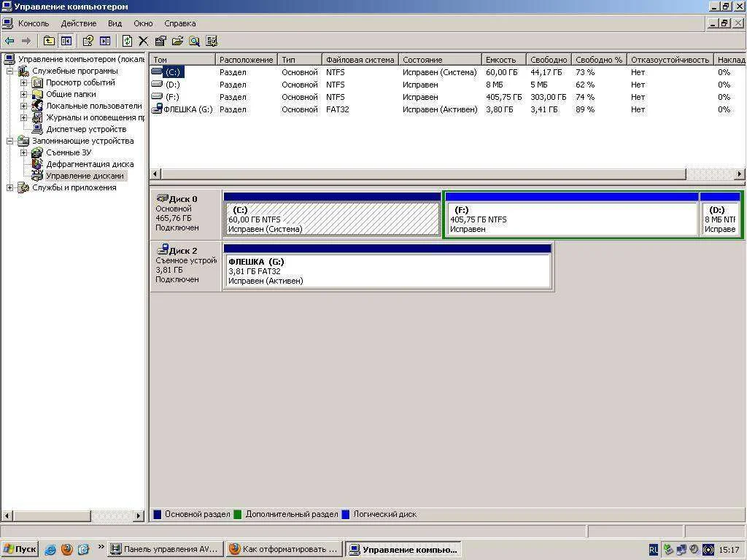Viewport: 747px width, 560px height.
Task: Open the Справка menu
Action: tap(179, 23)
